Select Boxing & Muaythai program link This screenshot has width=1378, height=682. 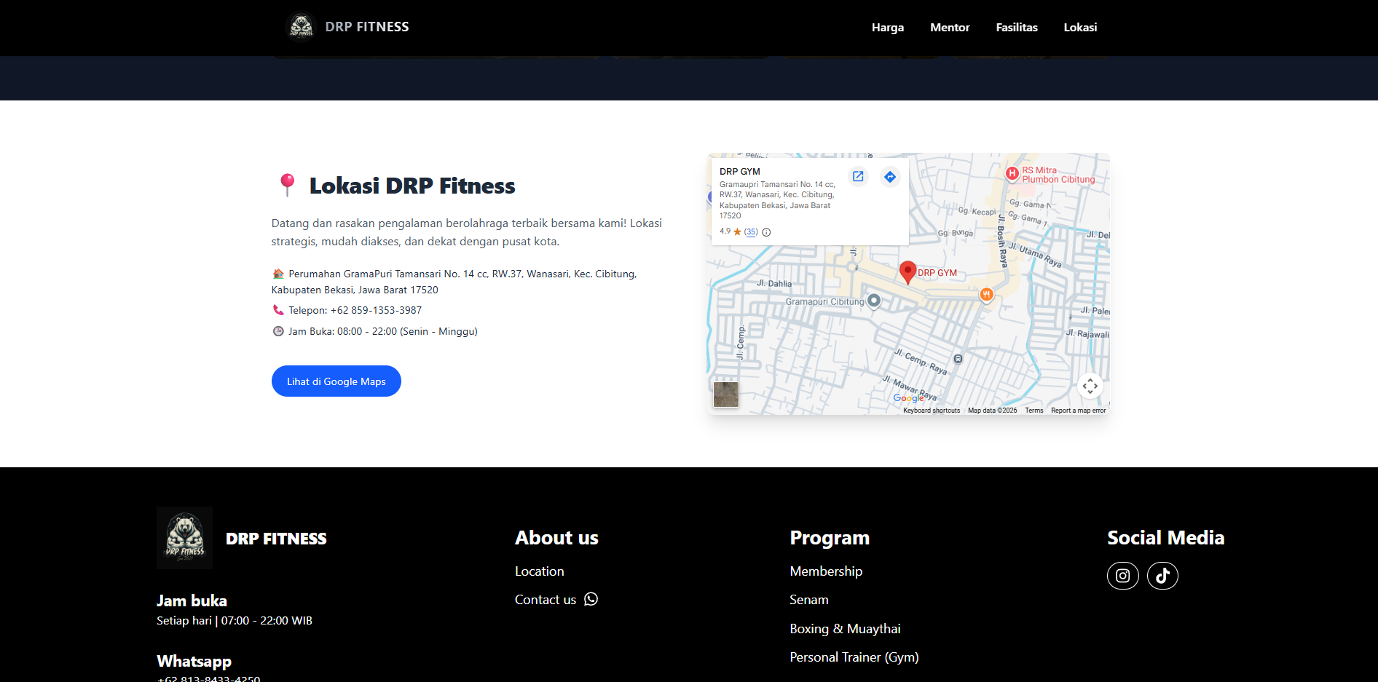click(x=845, y=629)
